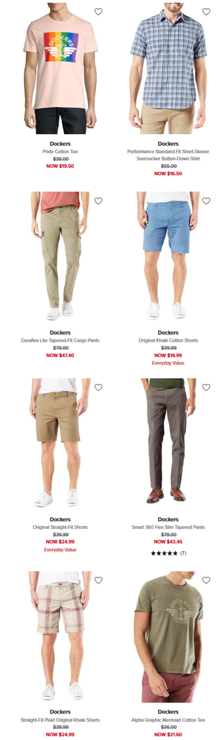Viewport: 218px width, 740px height.
Task: View the Smart 360 Flex Pants star rating
Action: (168, 553)
